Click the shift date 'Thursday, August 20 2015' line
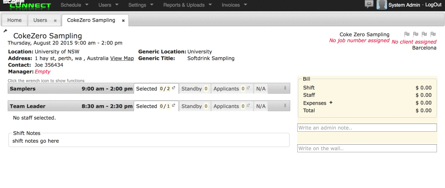 (65, 43)
